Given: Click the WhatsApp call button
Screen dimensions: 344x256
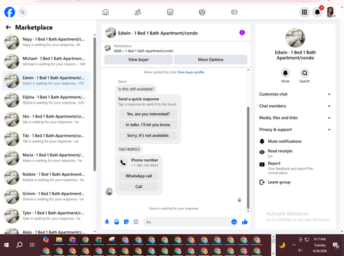Looking at the screenshot, I should 139,176.
